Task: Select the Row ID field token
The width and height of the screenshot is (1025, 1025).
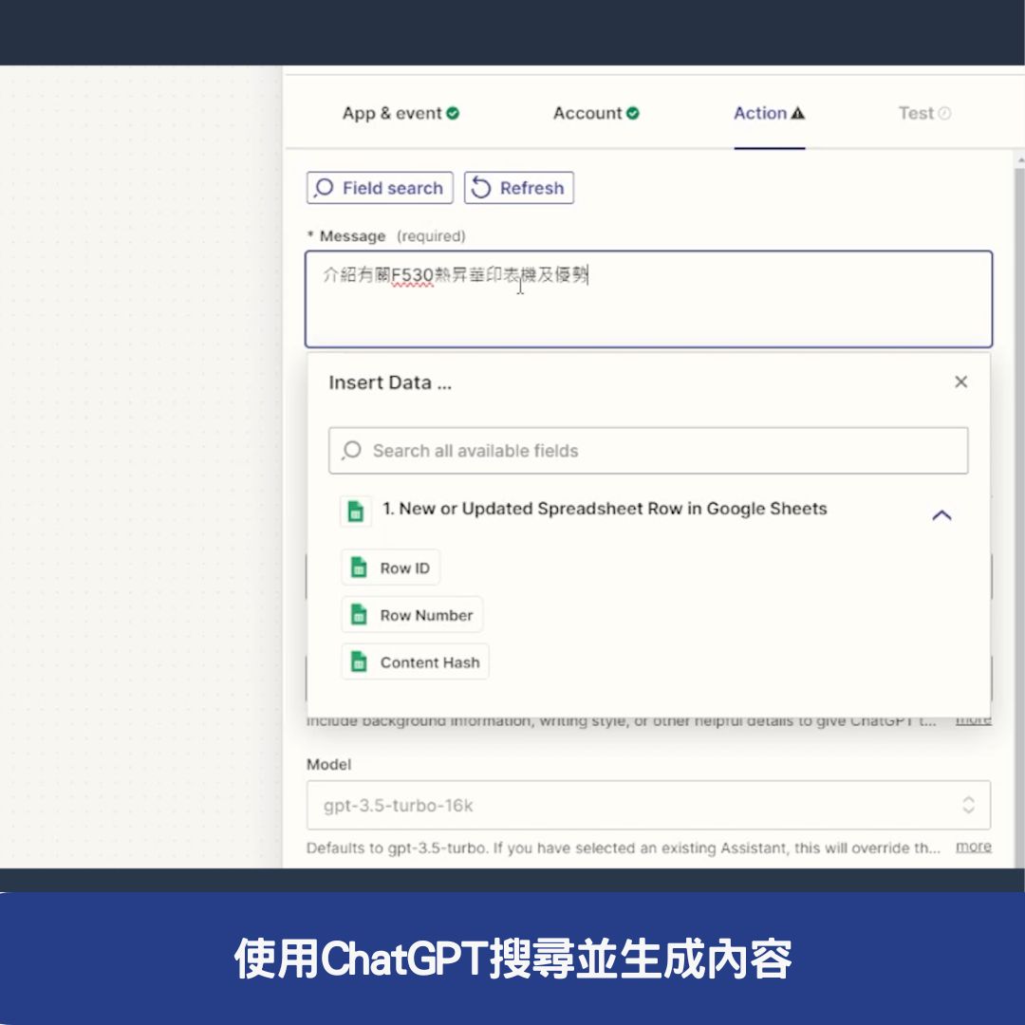Action: [390, 568]
